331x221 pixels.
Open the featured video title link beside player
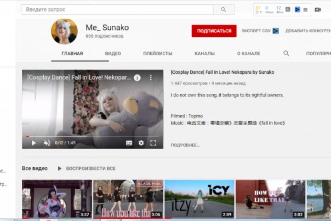coord(223,72)
